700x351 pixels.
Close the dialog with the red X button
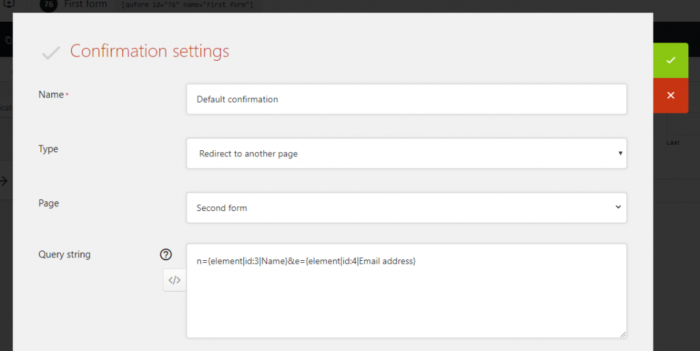[670, 95]
